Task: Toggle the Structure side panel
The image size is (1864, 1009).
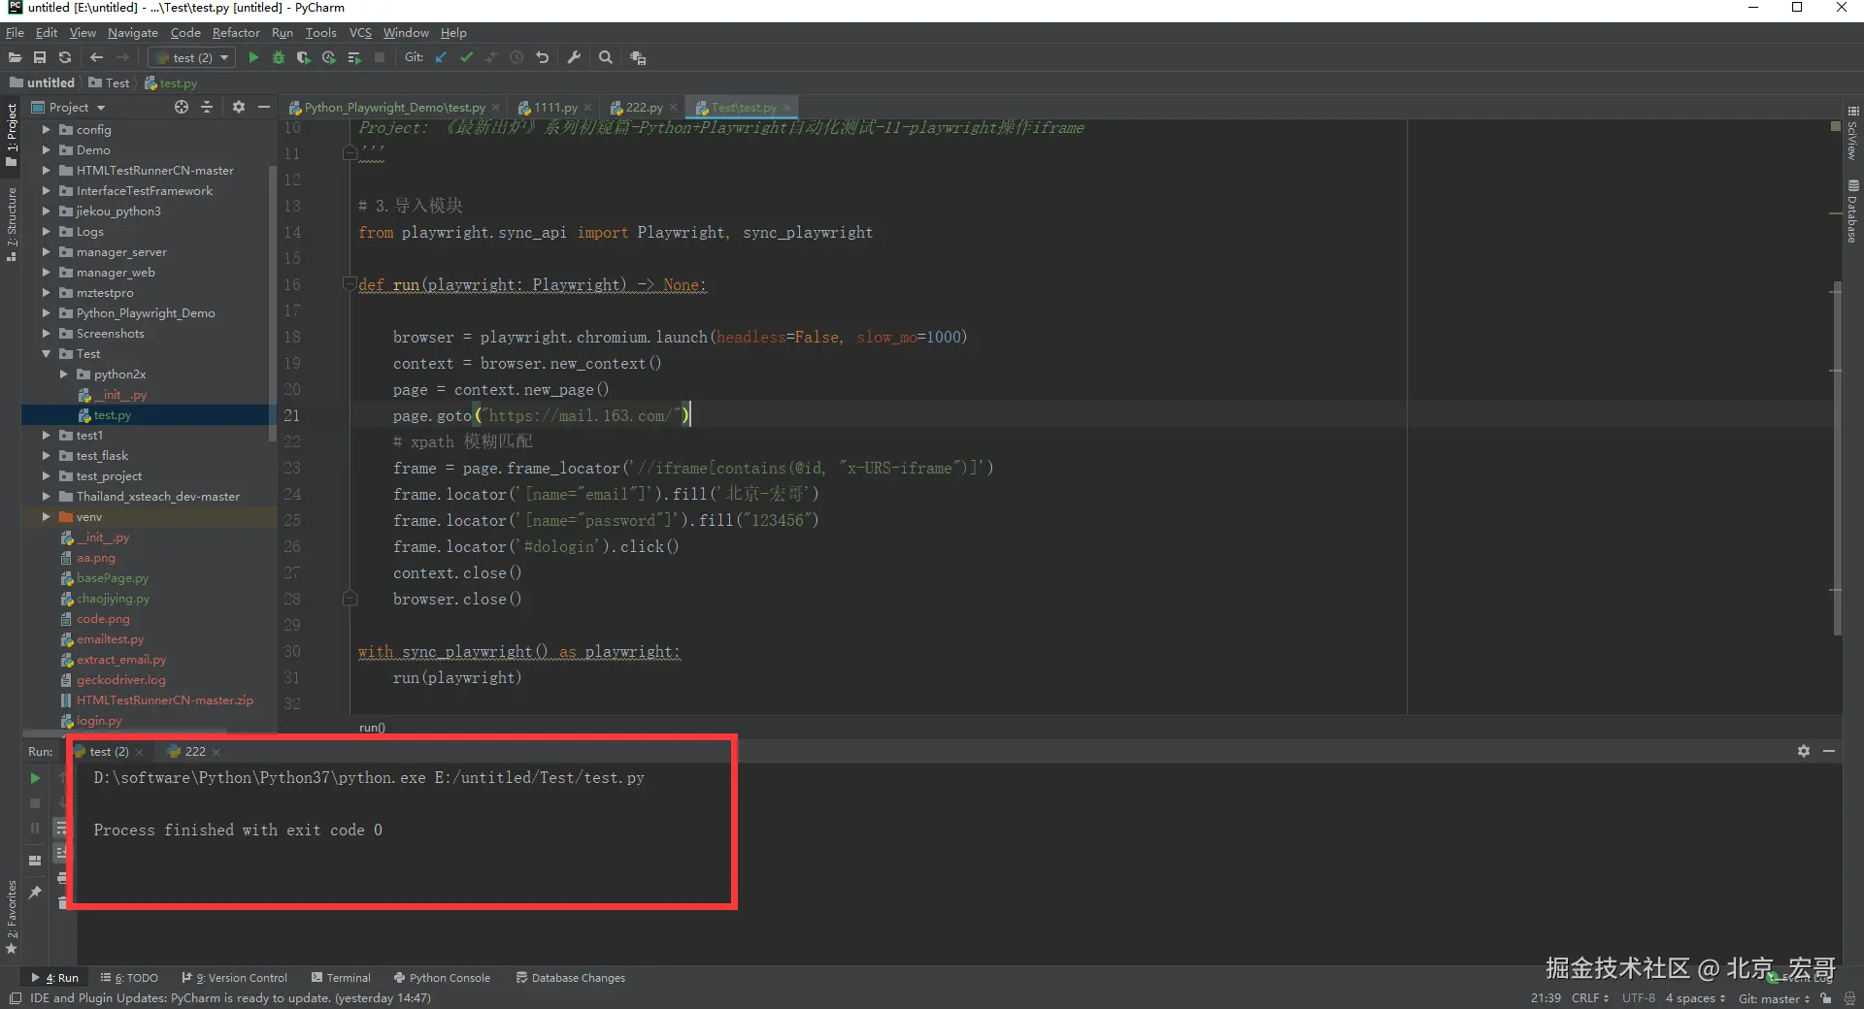Action: [x=12, y=224]
